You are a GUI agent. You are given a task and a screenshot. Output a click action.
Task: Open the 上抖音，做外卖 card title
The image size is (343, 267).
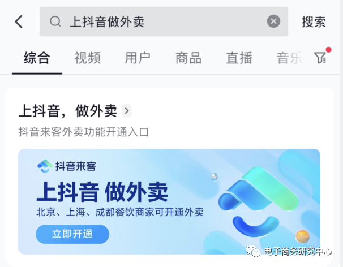coord(68,111)
